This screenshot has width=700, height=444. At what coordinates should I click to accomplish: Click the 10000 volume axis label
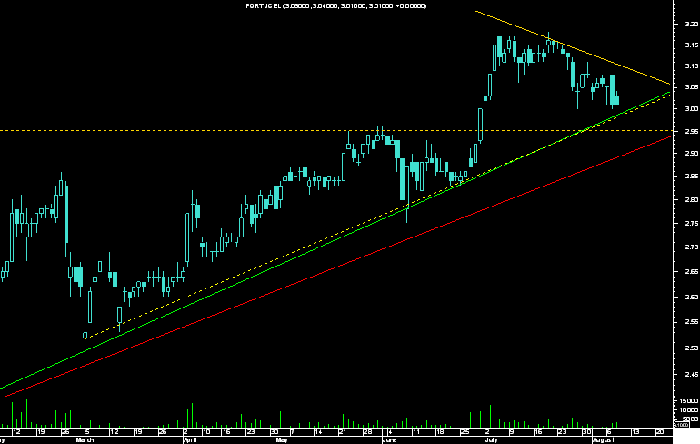(689, 410)
